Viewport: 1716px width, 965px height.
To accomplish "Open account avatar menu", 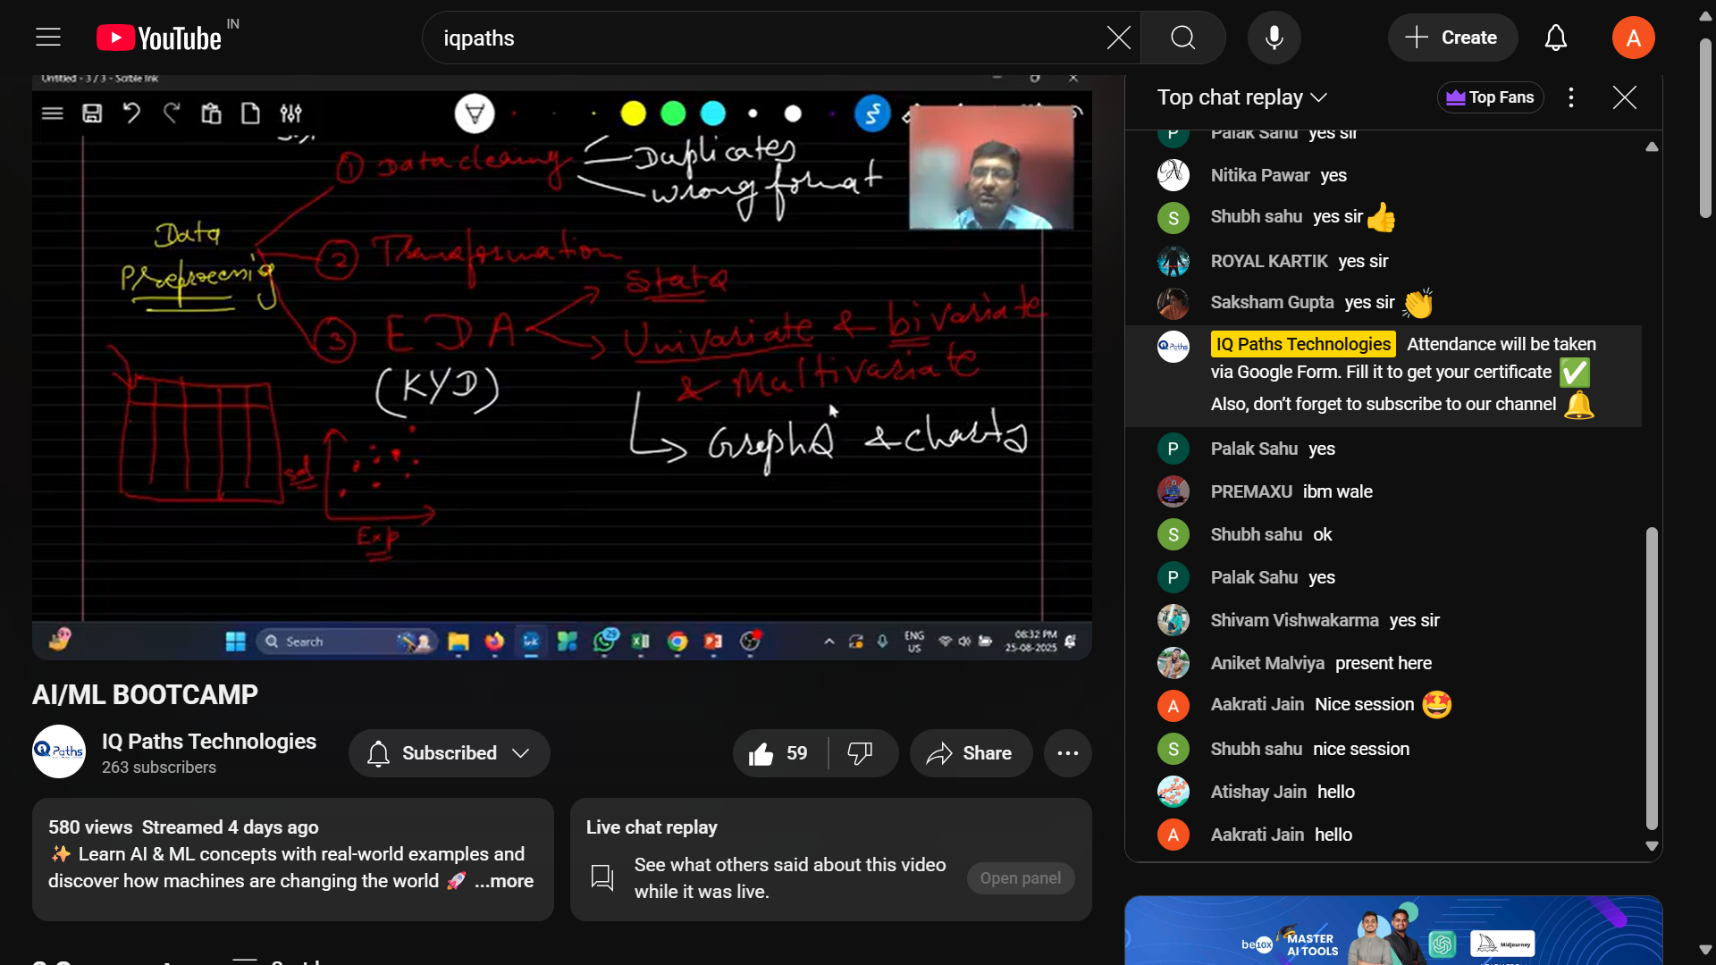I will point(1632,38).
